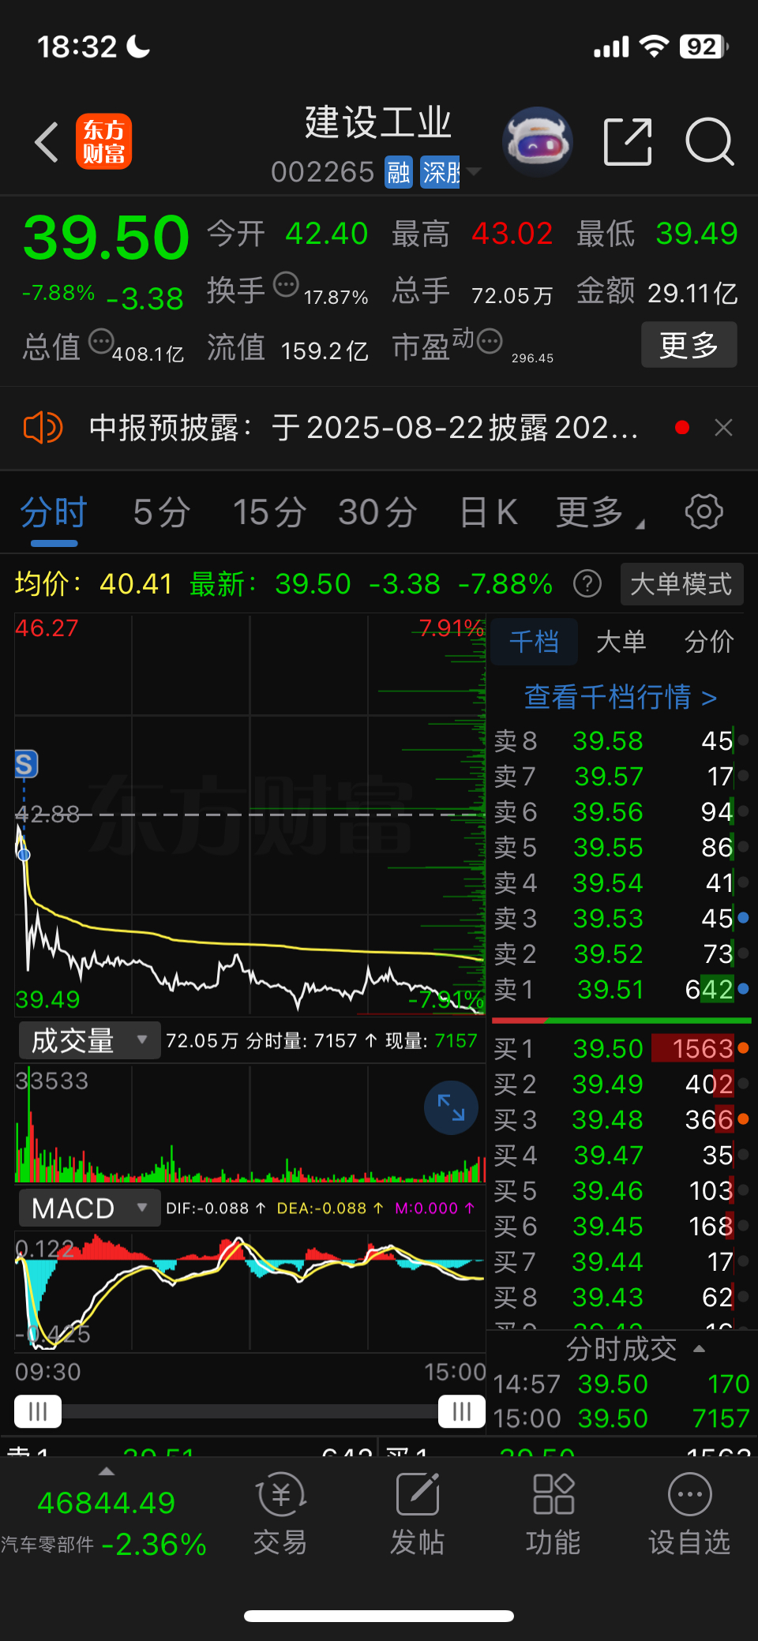Tap the 买1 row at 39.50
Image resolution: width=758 pixels, height=1641 pixels.
point(621,1048)
